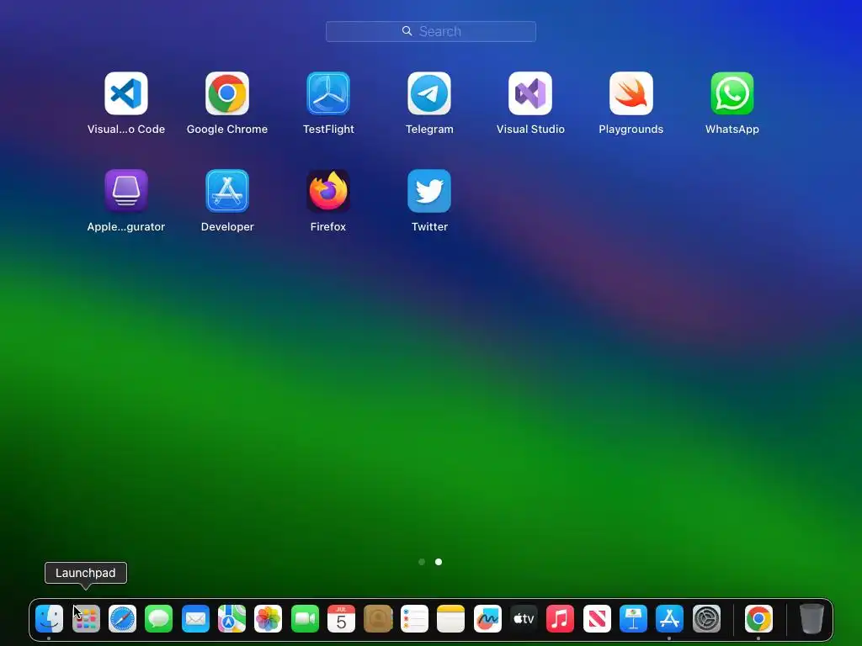Open System Settings from the Dock

point(706,619)
